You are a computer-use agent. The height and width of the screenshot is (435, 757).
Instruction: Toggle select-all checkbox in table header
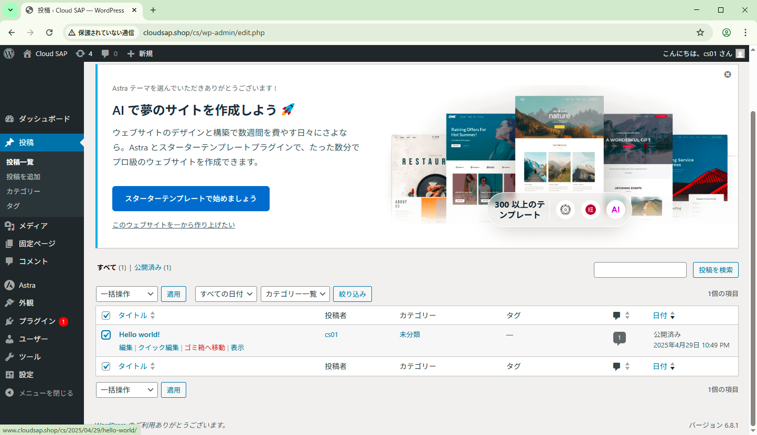click(106, 316)
